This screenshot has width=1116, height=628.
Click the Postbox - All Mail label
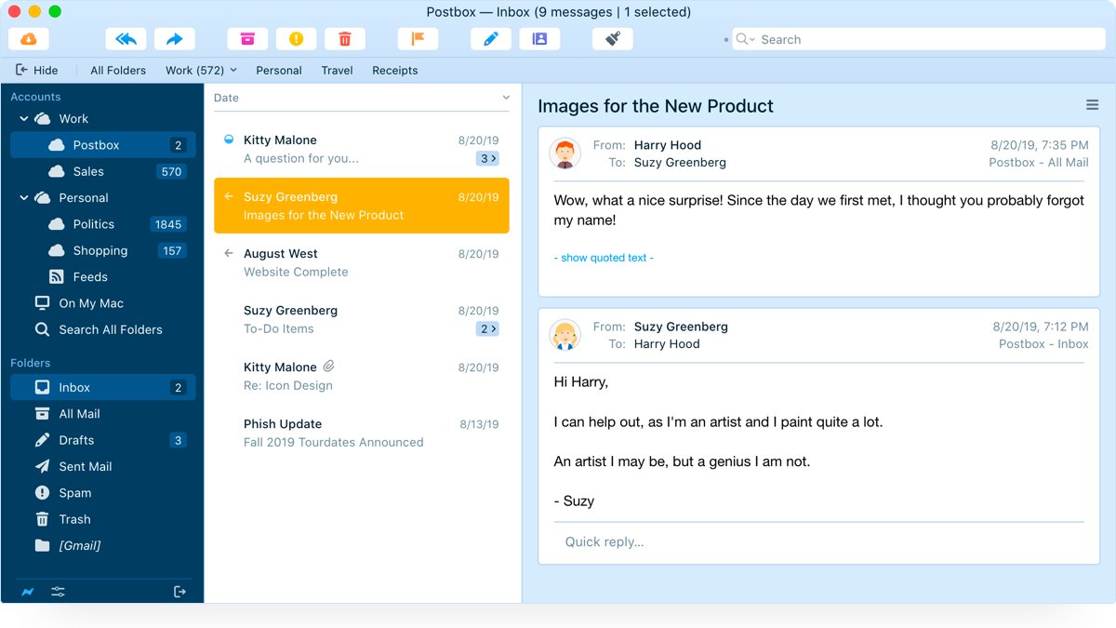(x=1039, y=162)
